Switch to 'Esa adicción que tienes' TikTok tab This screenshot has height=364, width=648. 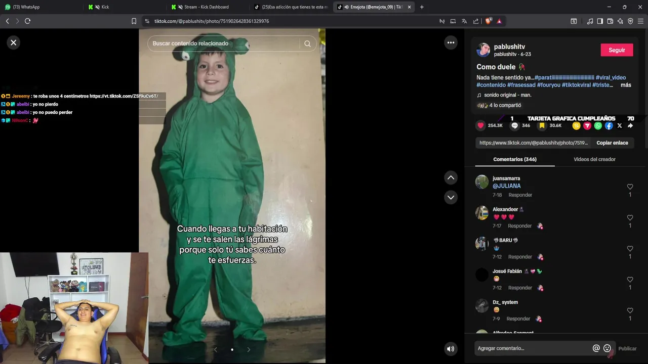click(x=291, y=7)
